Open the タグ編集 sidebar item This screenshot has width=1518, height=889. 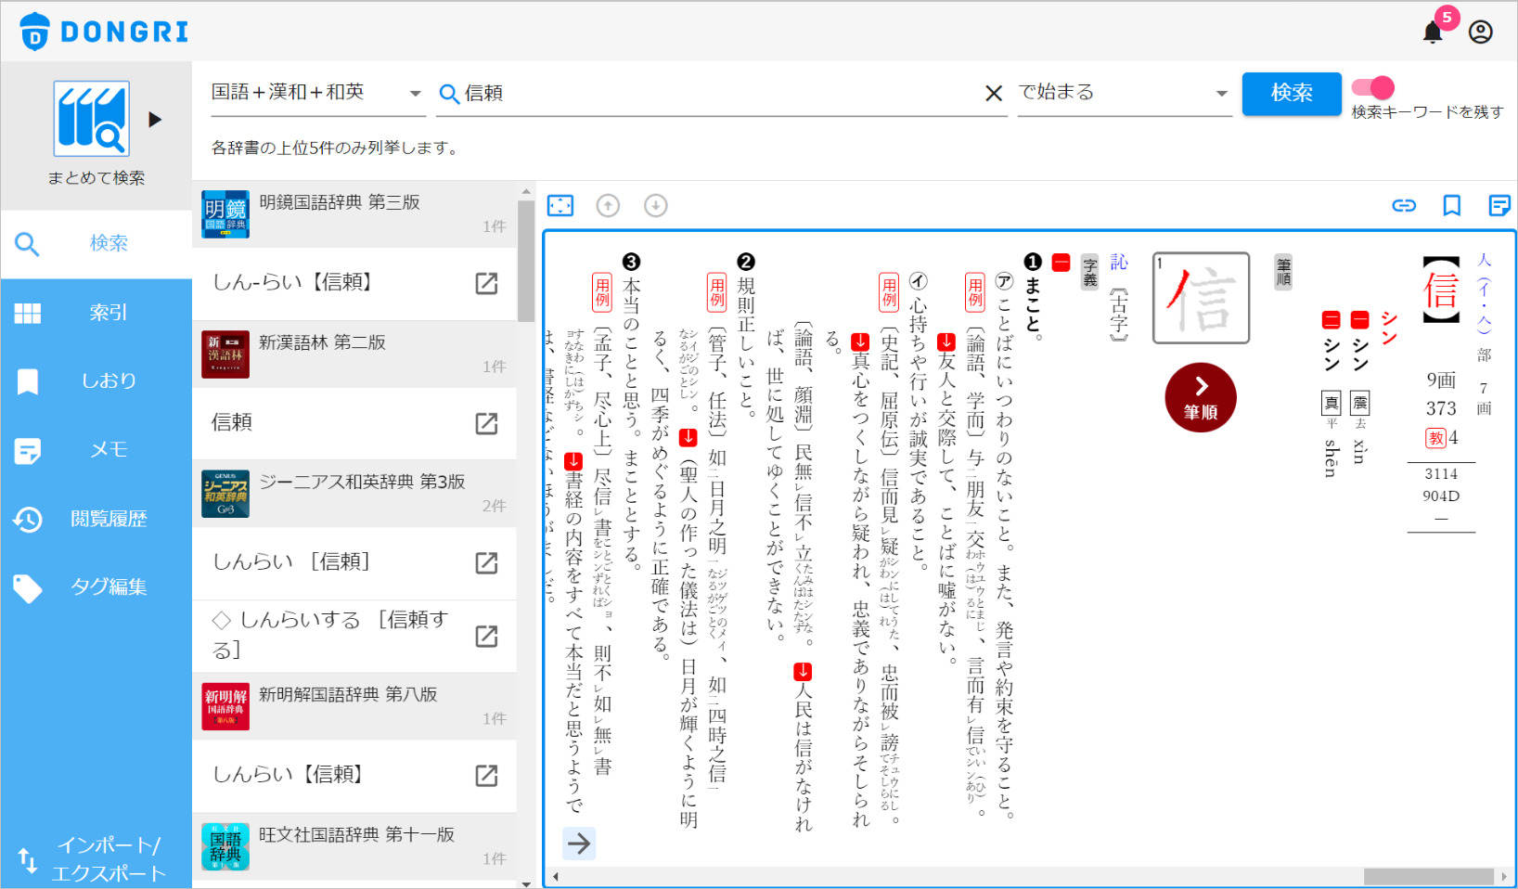96,586
